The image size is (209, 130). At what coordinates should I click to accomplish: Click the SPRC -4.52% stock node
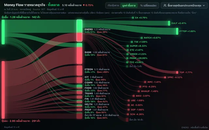click(x=173, y=77)
